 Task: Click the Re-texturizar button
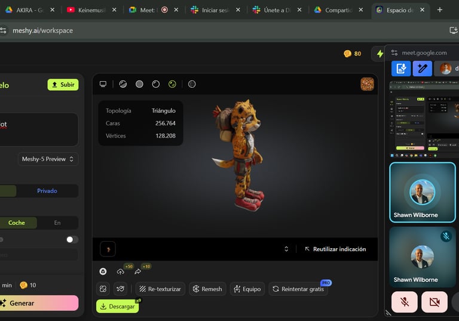(x=160, y=289)
